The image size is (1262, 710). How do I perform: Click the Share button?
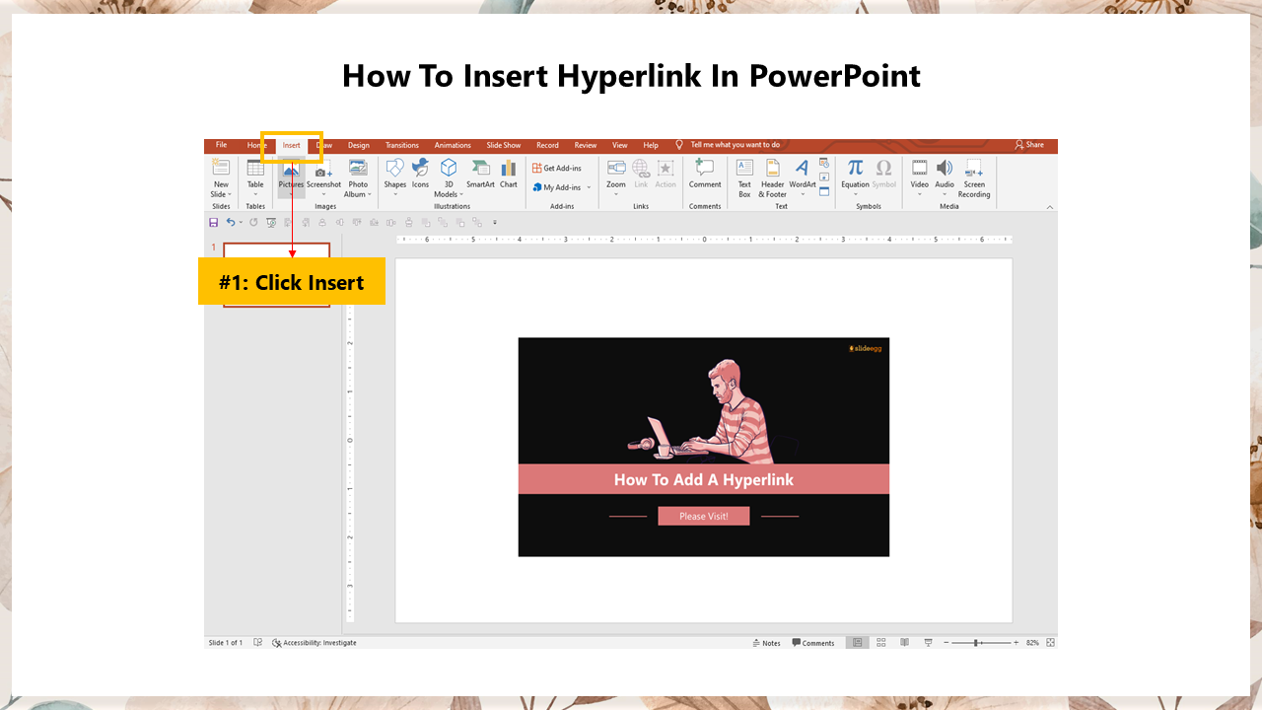pos(1029,145)
